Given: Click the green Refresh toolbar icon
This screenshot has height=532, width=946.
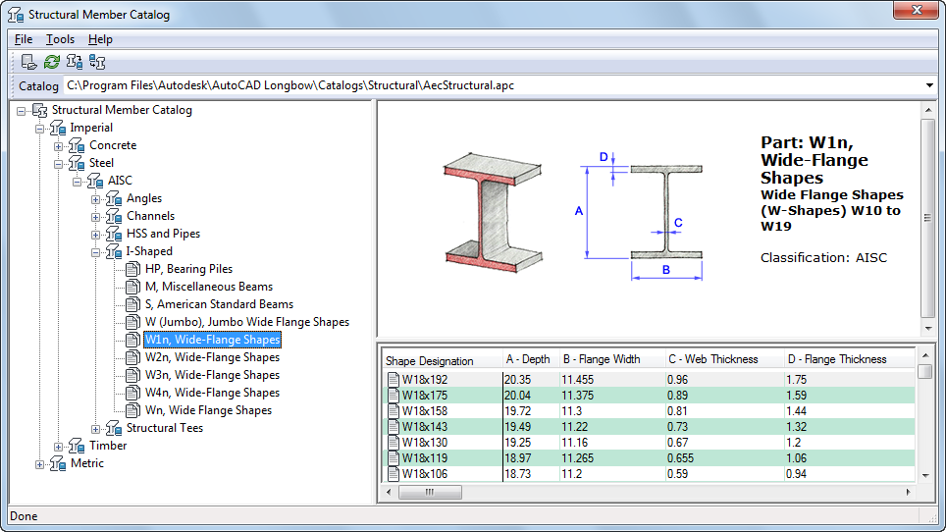Looking at the screenshot, I should pos(52,62).
